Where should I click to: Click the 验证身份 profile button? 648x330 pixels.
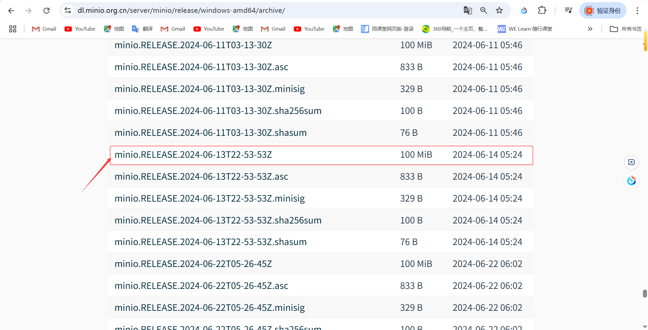click(x=603, y=10)
